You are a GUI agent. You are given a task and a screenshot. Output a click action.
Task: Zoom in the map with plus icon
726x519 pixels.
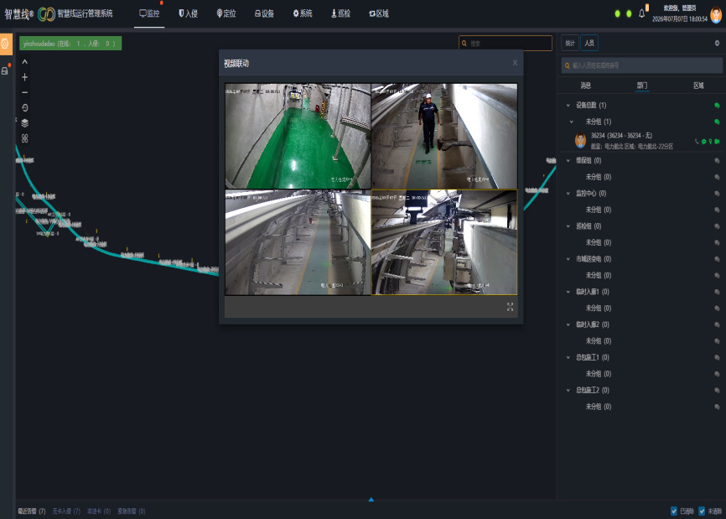coord(25,77)
